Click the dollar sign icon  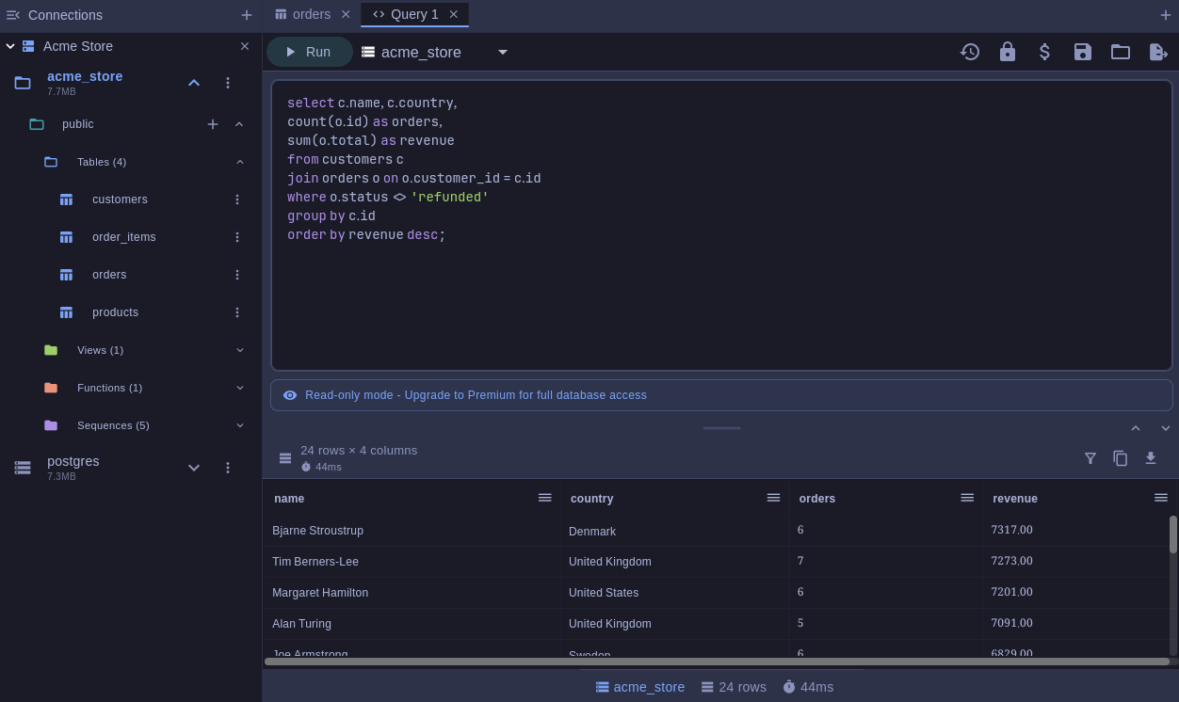[x=1044, y=52]
